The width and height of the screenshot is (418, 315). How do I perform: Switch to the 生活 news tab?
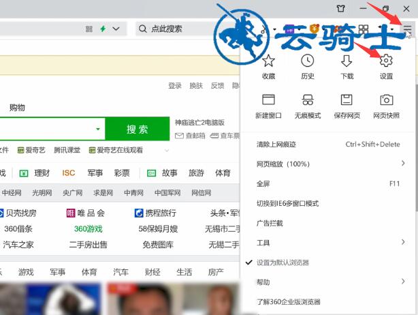pyautogui.click(x=184, y=272)
